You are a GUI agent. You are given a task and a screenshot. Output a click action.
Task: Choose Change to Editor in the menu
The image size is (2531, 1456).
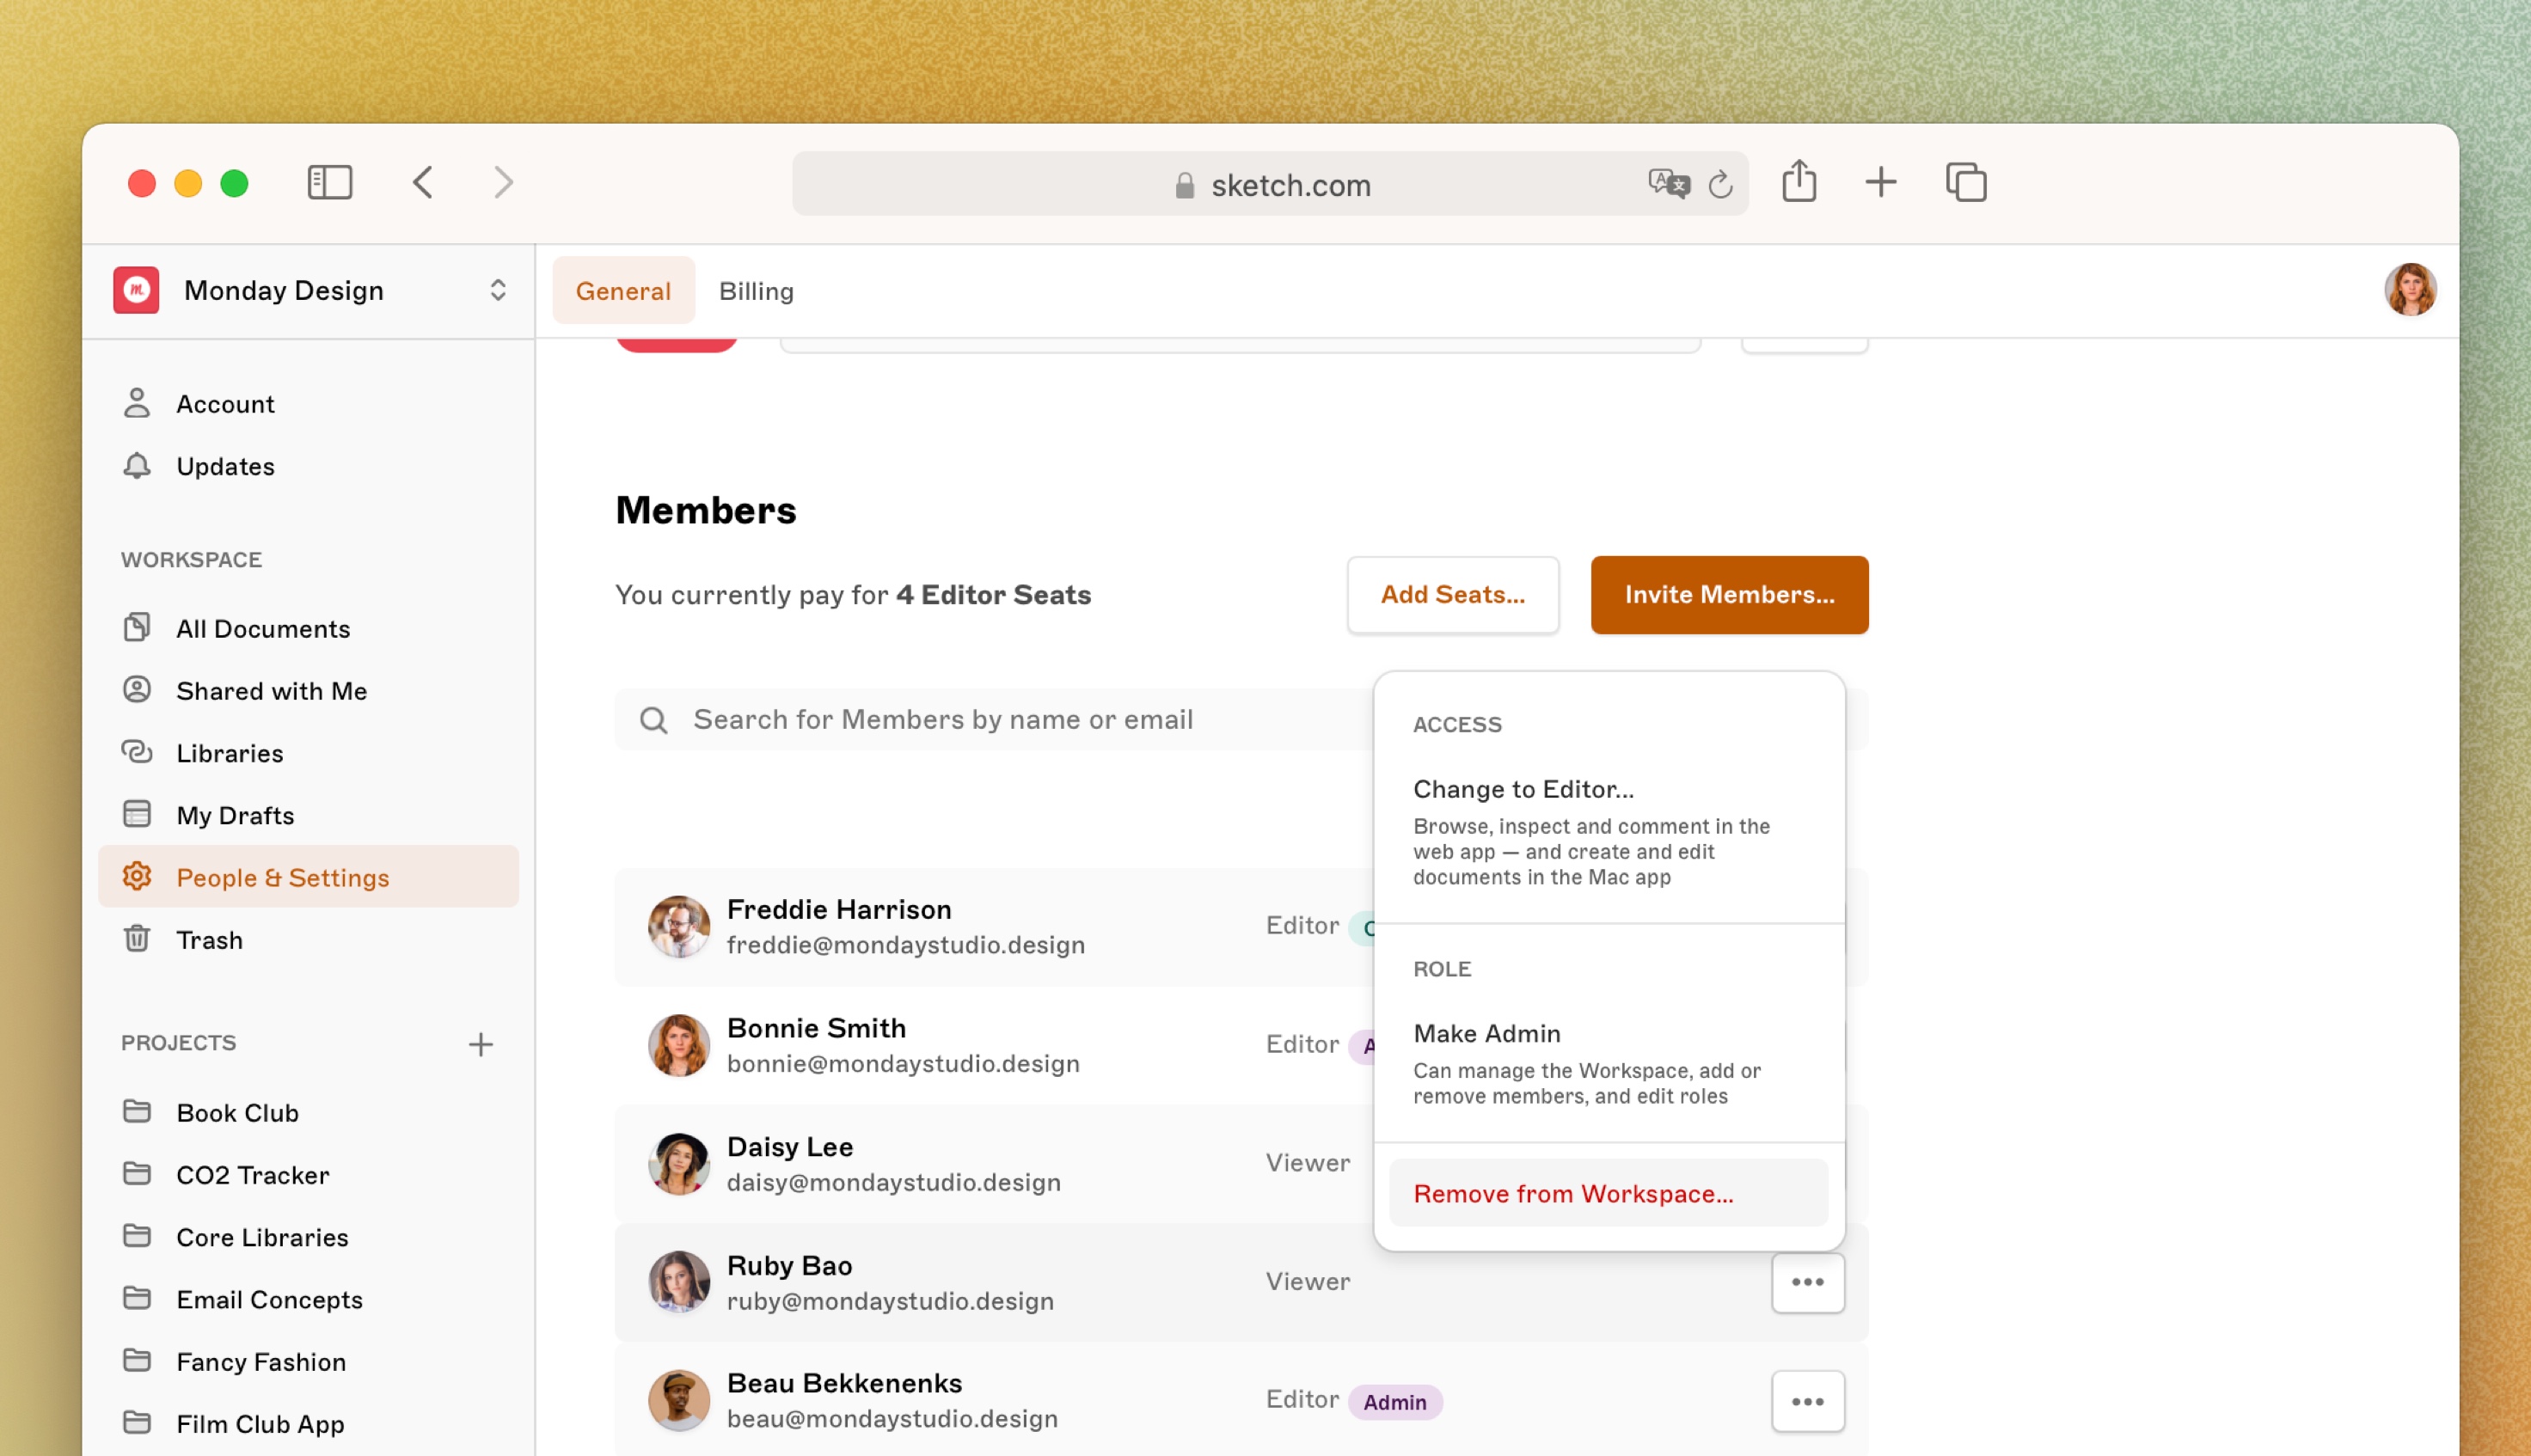tap(1608, 831)
